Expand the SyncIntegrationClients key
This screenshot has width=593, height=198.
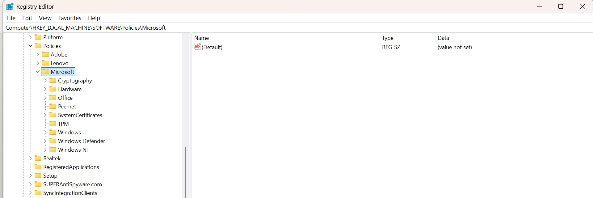[30, 193]
